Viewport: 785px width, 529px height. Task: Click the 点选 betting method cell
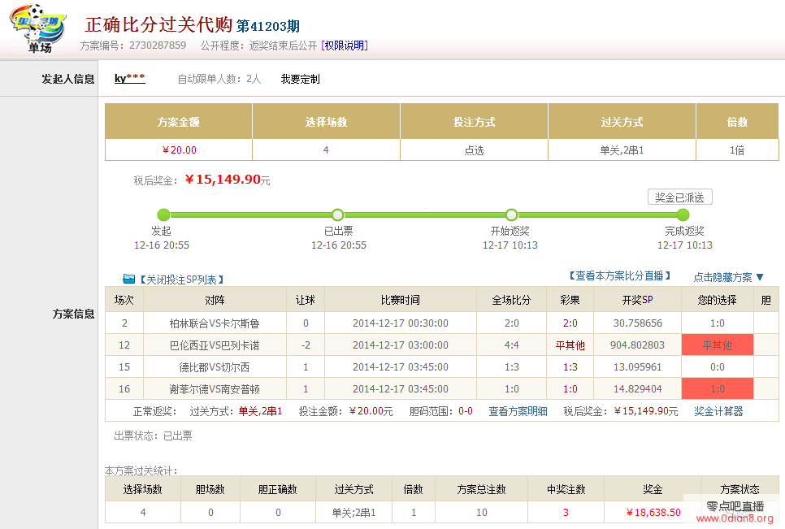coord(474,150)
